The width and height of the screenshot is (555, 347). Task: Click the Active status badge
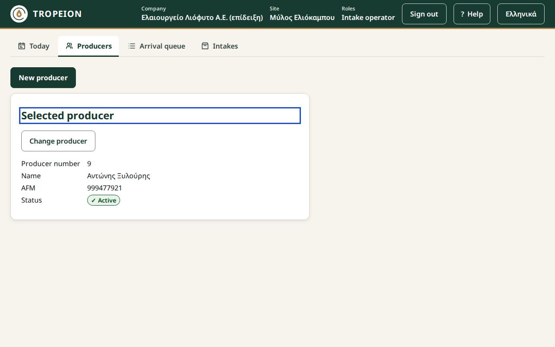[104, 200]
